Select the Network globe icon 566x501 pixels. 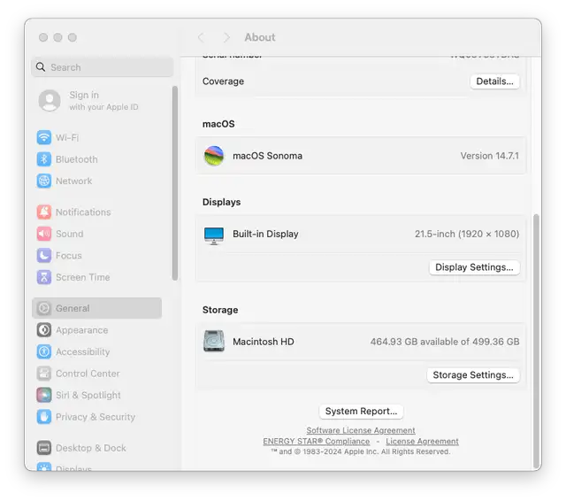tap(44, 181)
